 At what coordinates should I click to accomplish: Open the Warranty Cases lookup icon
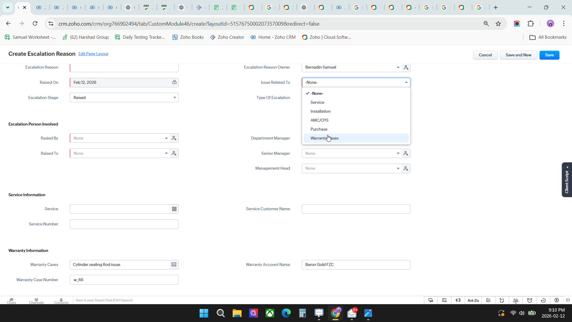pyautogui.click(x=174, y=264)
